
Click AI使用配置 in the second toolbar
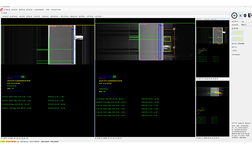[x=13, y=16]
